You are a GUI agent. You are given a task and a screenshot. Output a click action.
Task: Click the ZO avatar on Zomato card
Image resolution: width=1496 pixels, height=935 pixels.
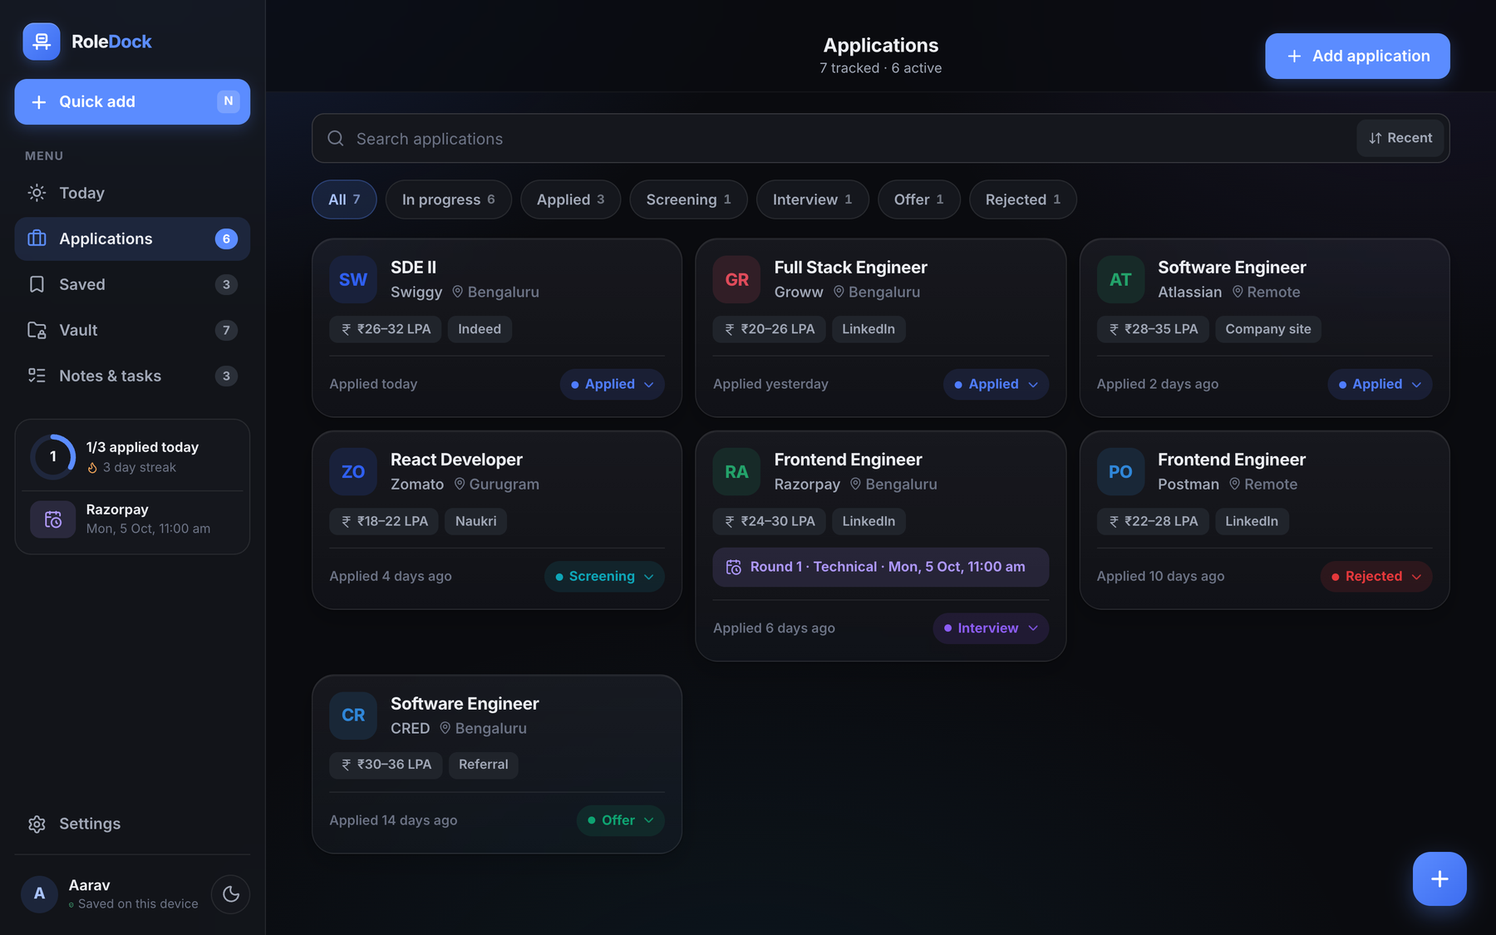click(353, 471)
